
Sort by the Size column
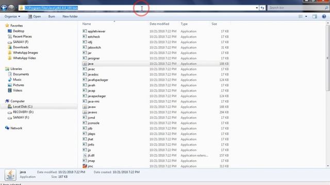click(214, 24)
